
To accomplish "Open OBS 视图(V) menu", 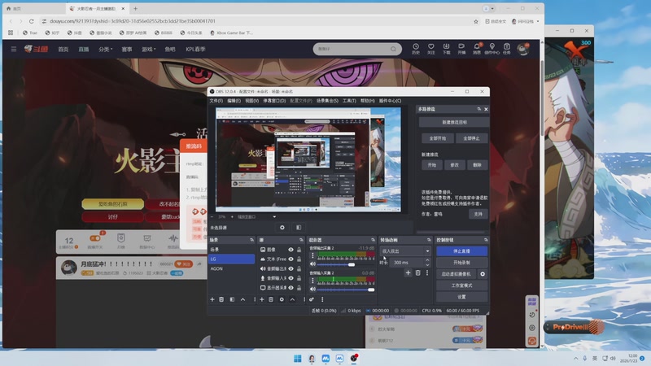I will pyautogui.click(x=251, y=101).
